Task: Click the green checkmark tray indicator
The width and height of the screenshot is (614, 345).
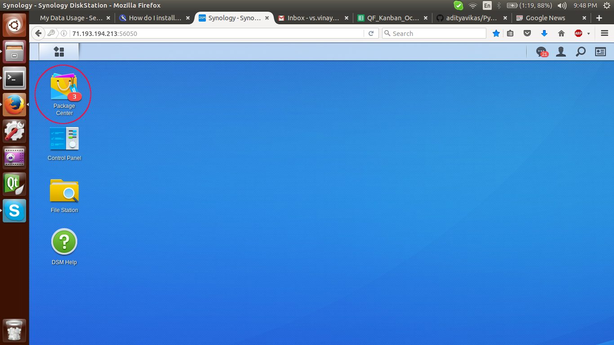Action: click(x=458, y=5)
